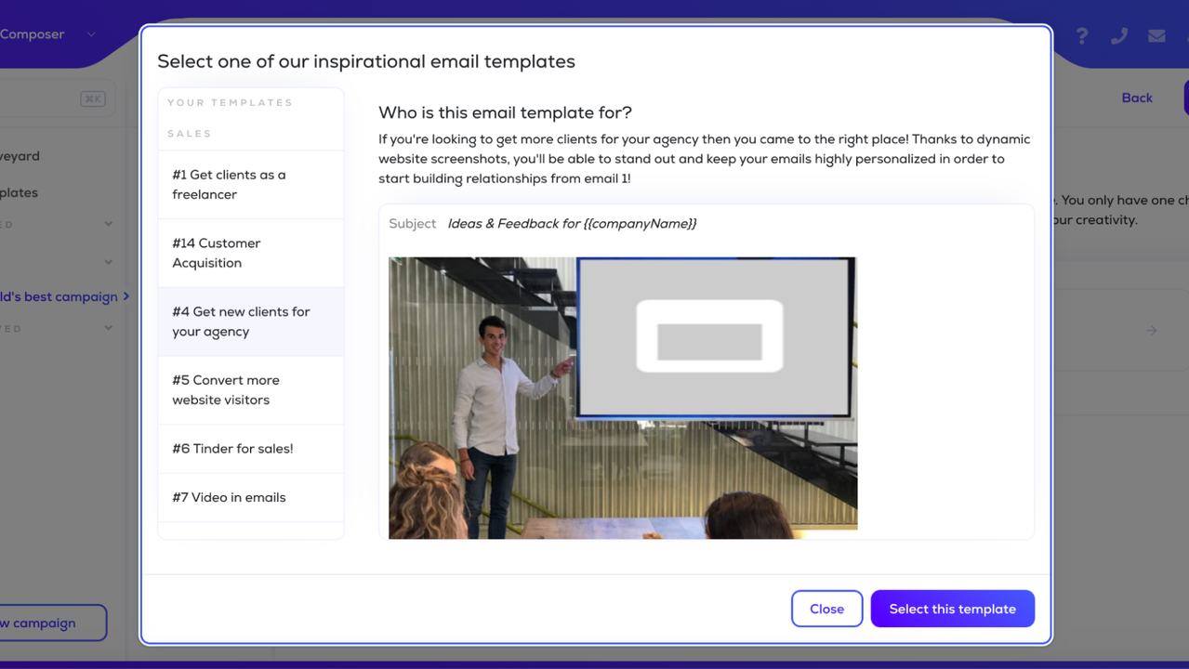This screenshot has width=1189, height=669.
Task: Click the Back link at top right
Action: coord(1136,98)
